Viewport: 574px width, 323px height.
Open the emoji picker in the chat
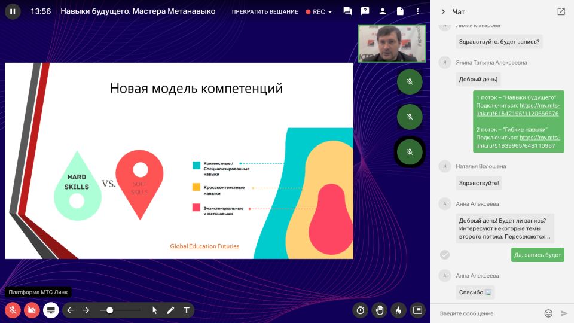click(548, 313)
